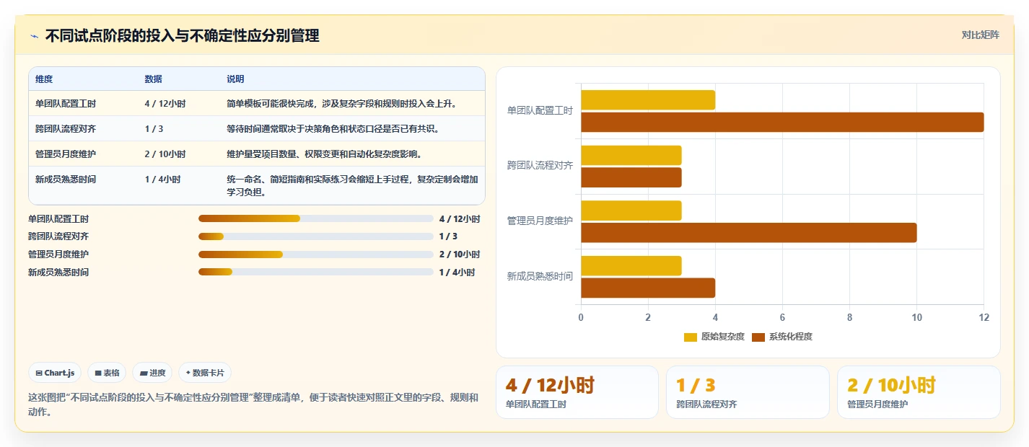Image resolution: width=1029 pixels, height=447 pixels.
Task: Click the 跨团队流程对齐 label beside its progress bar
Action: 58,236
